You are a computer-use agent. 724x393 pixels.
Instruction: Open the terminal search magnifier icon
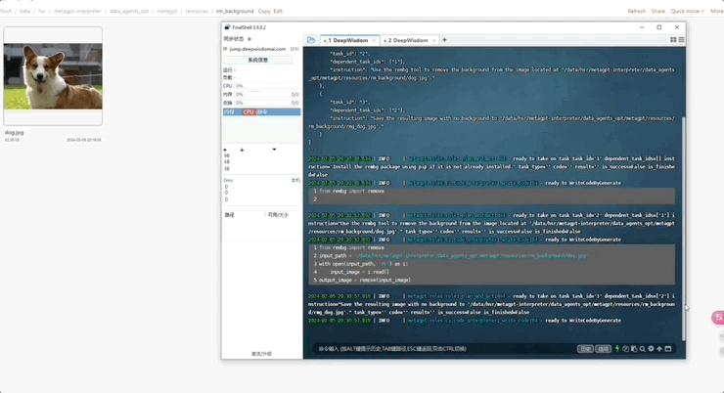tap(642, 349)
